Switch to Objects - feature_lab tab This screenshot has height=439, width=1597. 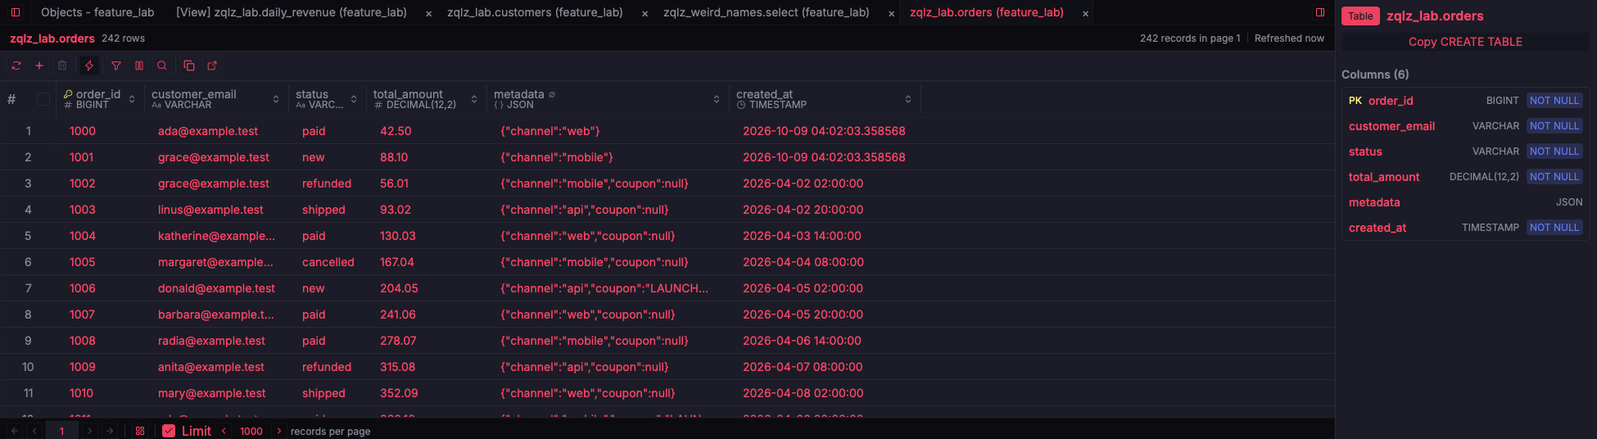pyautogui.click(x=97, y=12)
